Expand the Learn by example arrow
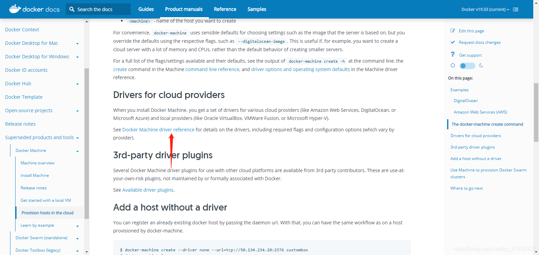Viewport: 539px width, 255px height. (x=77, y=226)
